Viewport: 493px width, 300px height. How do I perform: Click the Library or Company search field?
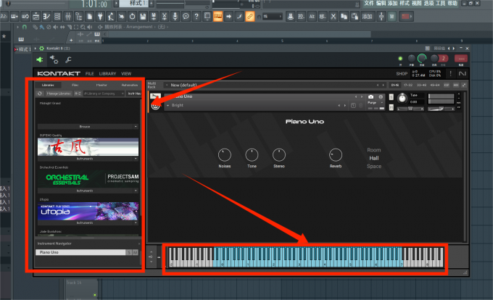(x=104, y=93)
